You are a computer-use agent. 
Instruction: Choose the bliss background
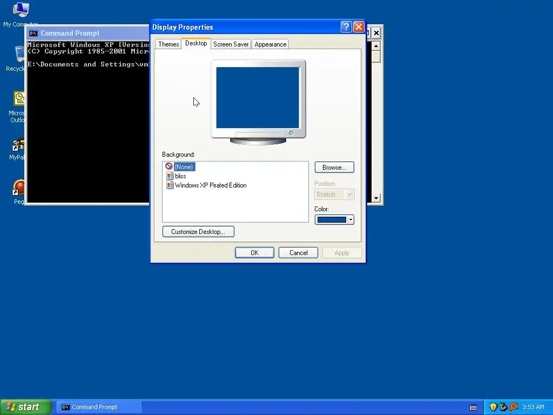pyautogui.click(x=180, y=176)
